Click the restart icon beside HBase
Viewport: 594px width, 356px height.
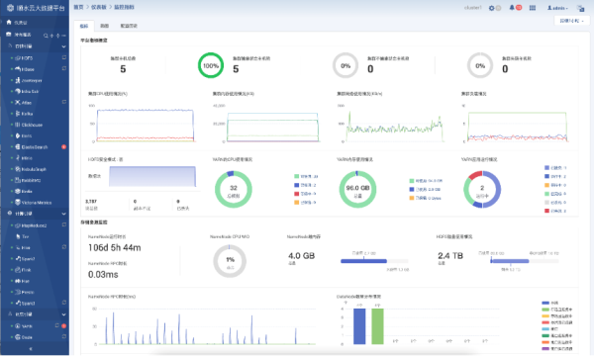tap(64, 68)
